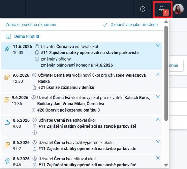Click name Vellechová Radka in notification
The height and width of the screenshot is (169, 187).
(x=92, y=78)
